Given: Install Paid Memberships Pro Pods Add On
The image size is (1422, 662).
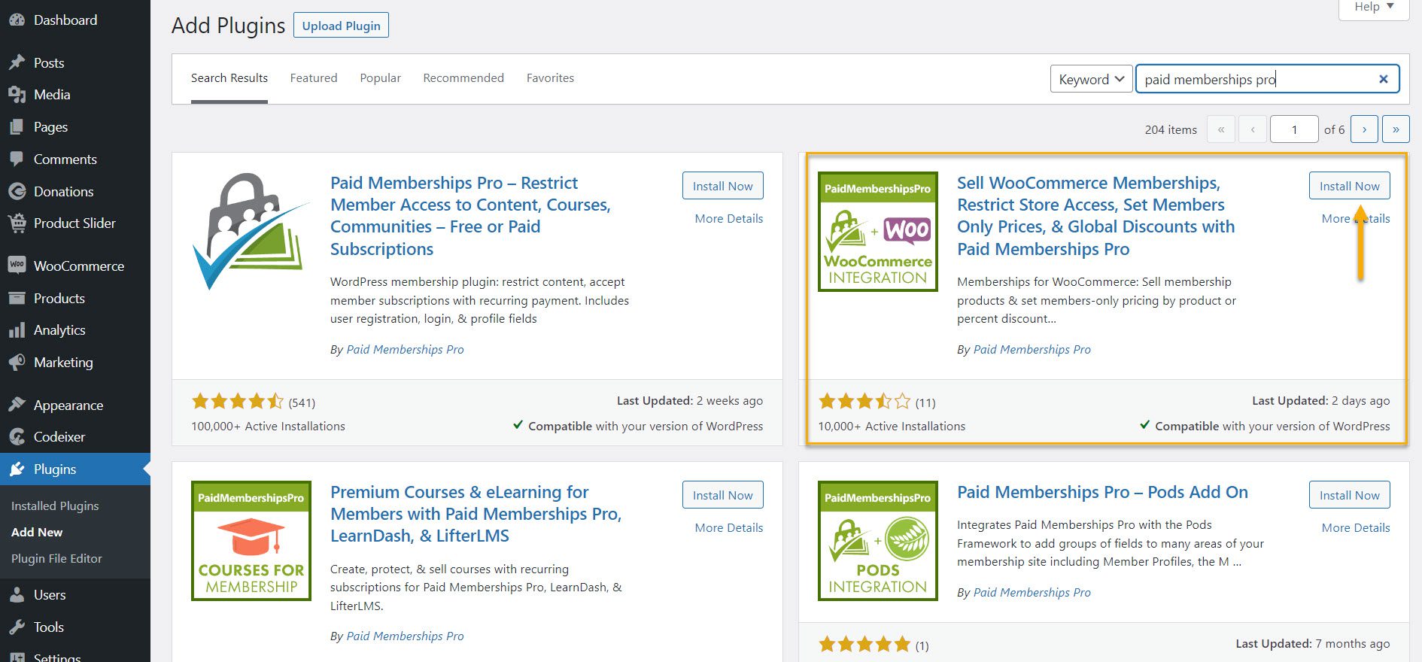Looking at the screenshot, I should point(1349,495).
